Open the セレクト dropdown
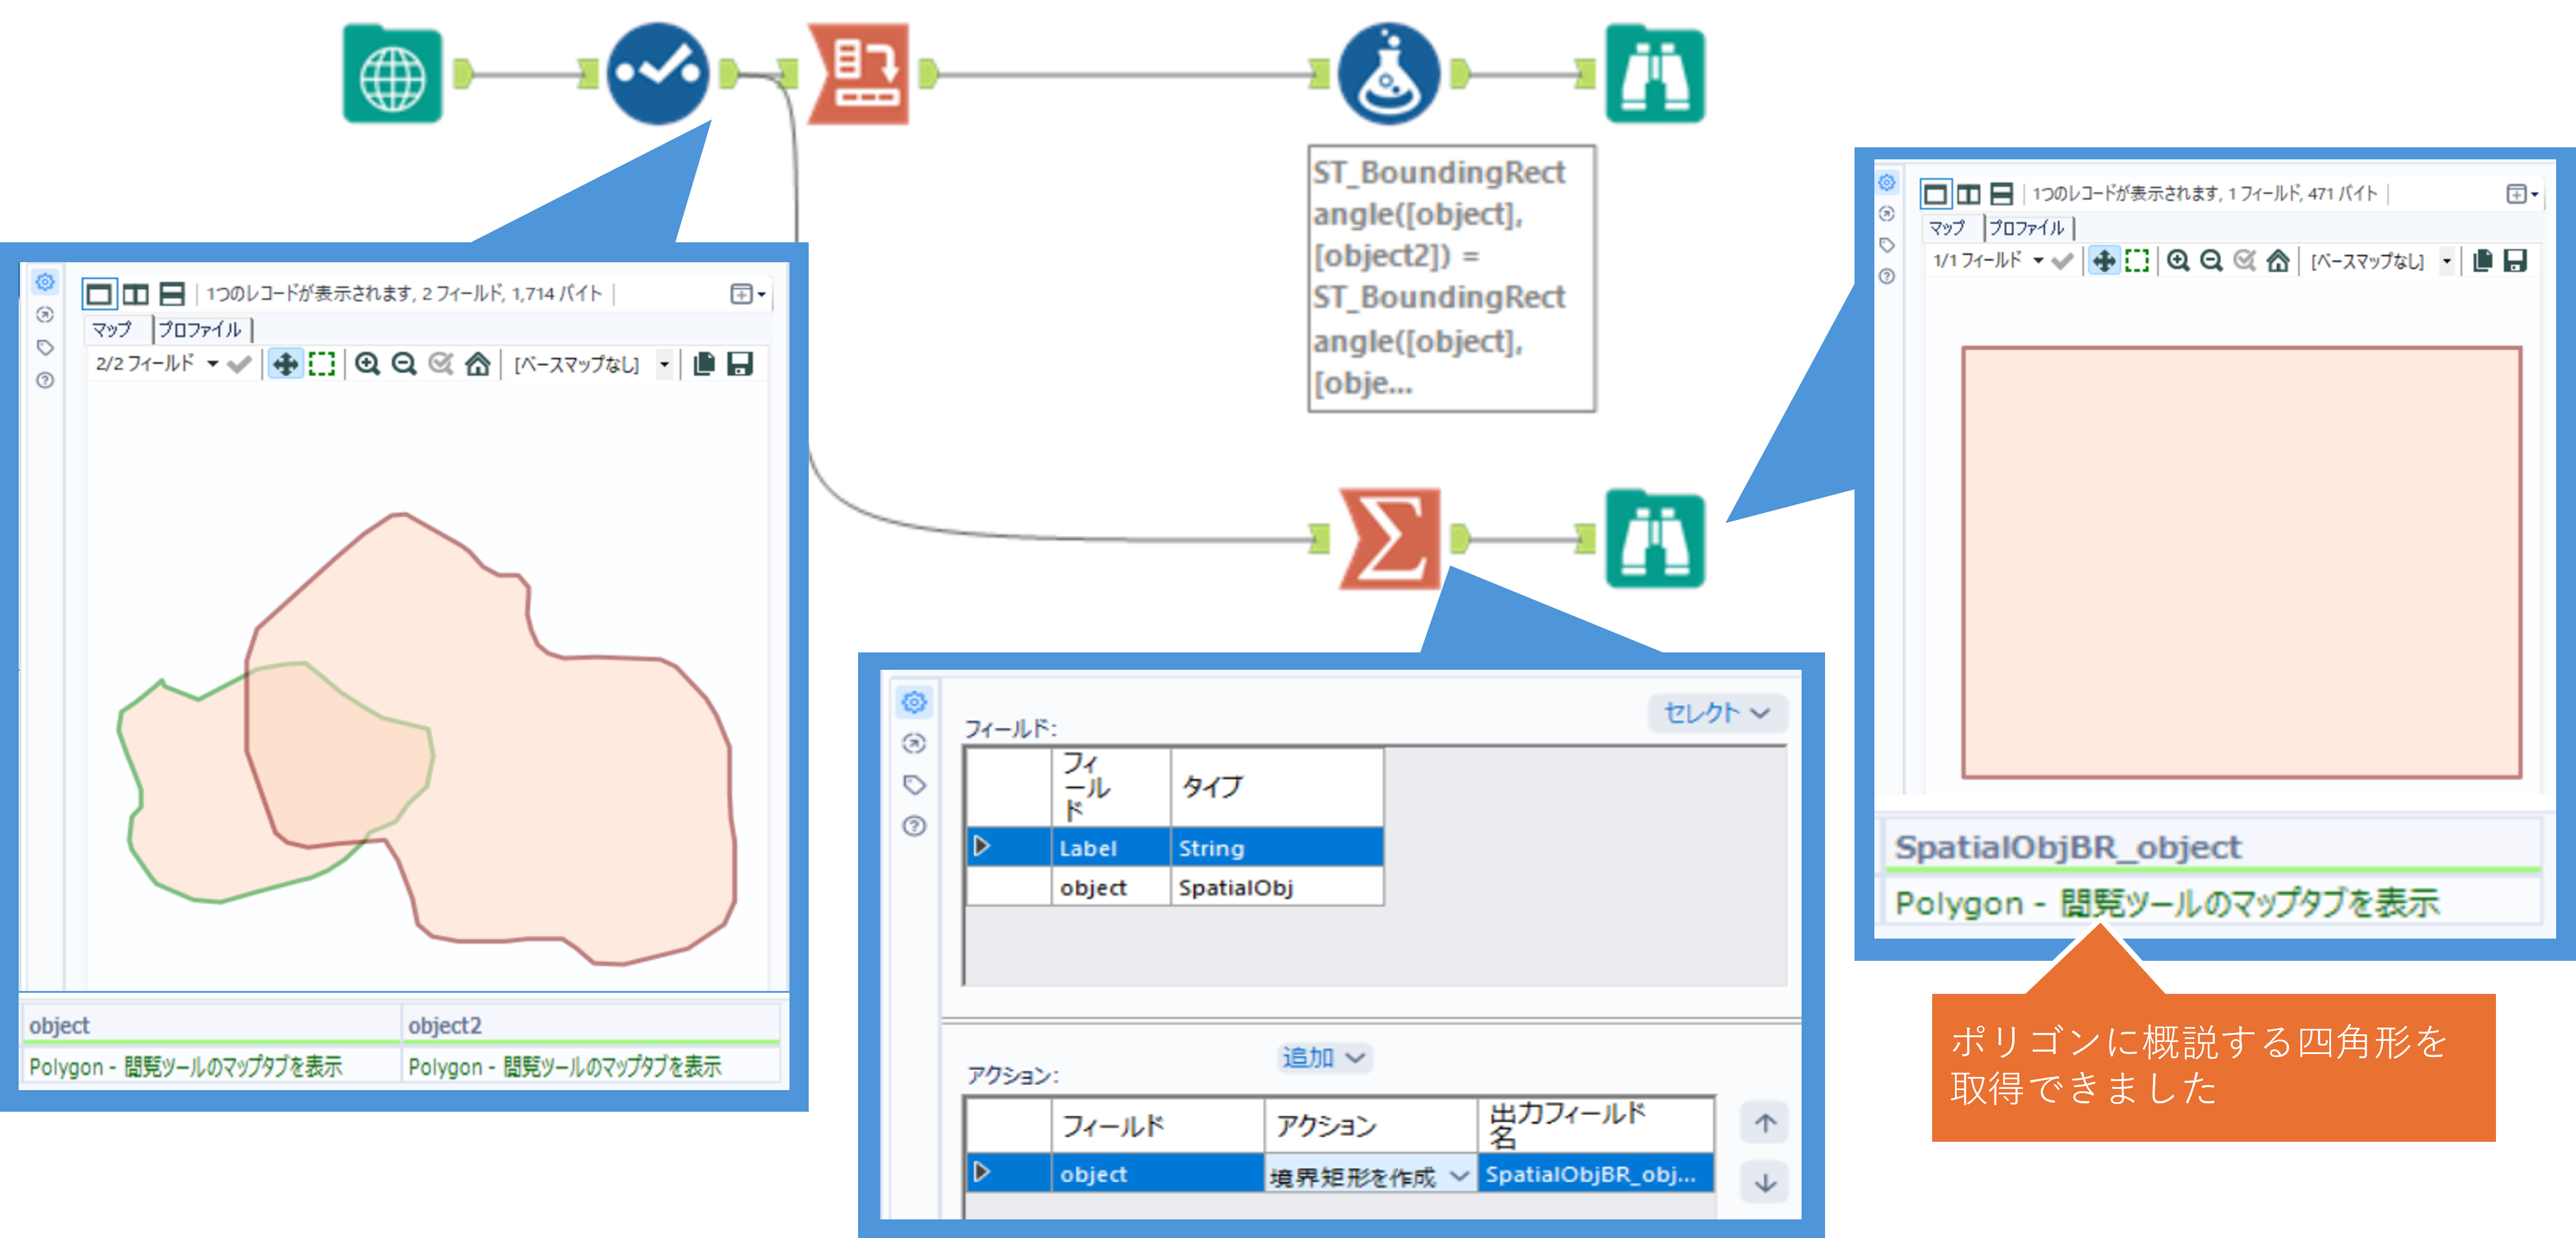Viewport: 2576px width, 1238px height. (1716, 712)
